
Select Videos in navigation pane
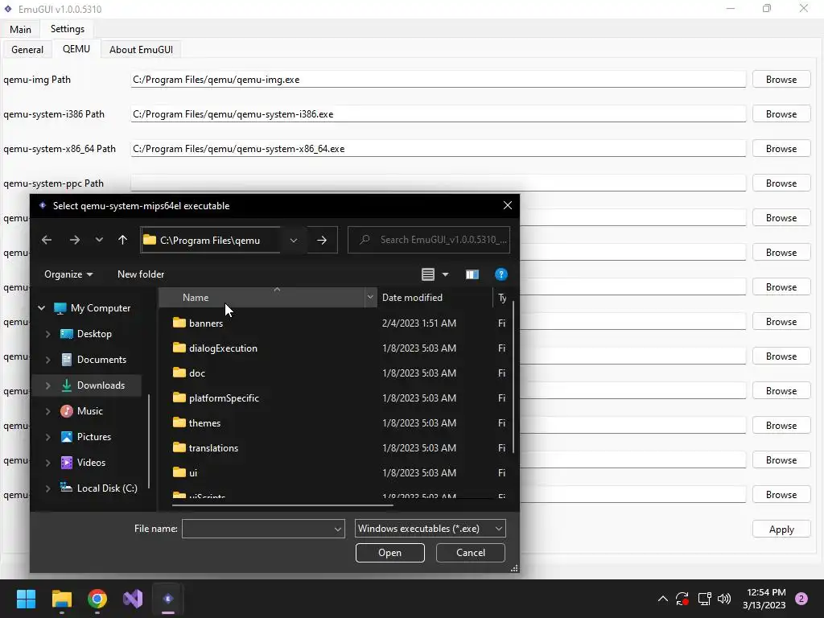(x=83, y=463)
